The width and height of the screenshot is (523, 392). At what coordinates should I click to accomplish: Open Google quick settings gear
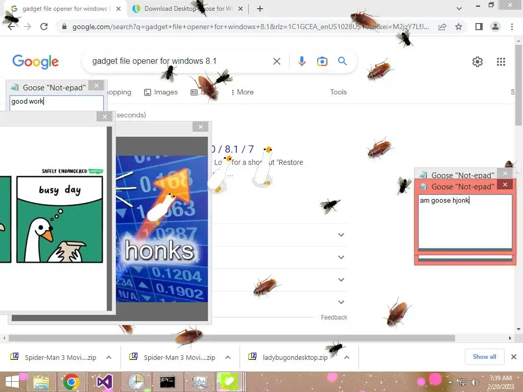[x=478, y=62]
